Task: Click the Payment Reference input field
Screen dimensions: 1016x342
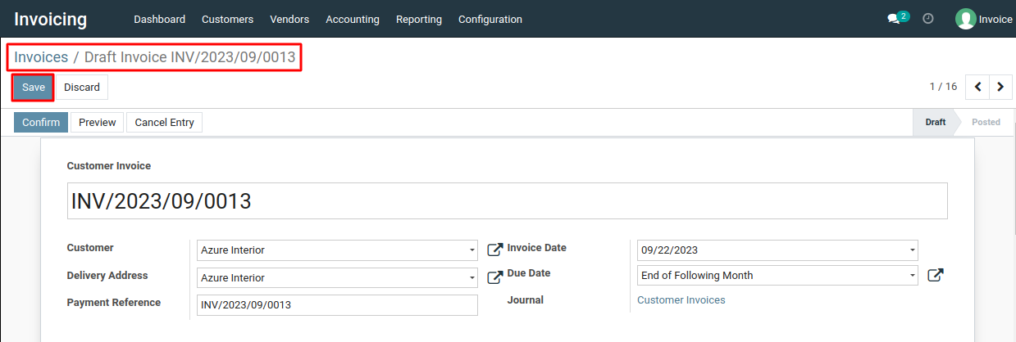Action: click(337, 305)
